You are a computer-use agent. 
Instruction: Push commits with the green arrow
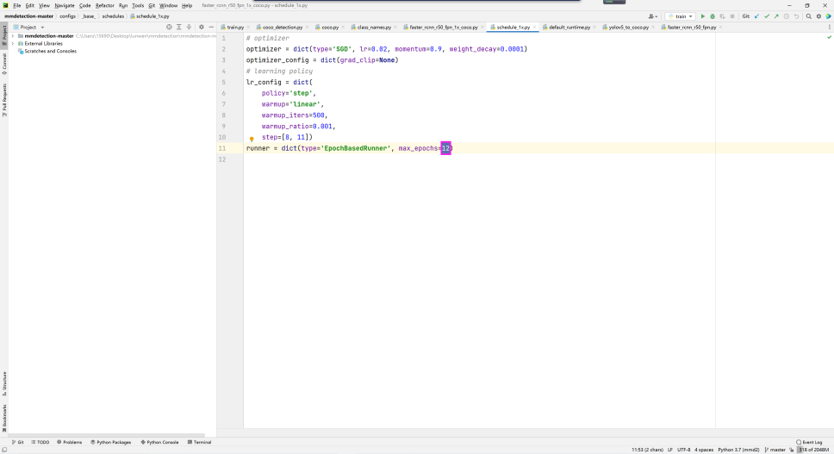776,16
